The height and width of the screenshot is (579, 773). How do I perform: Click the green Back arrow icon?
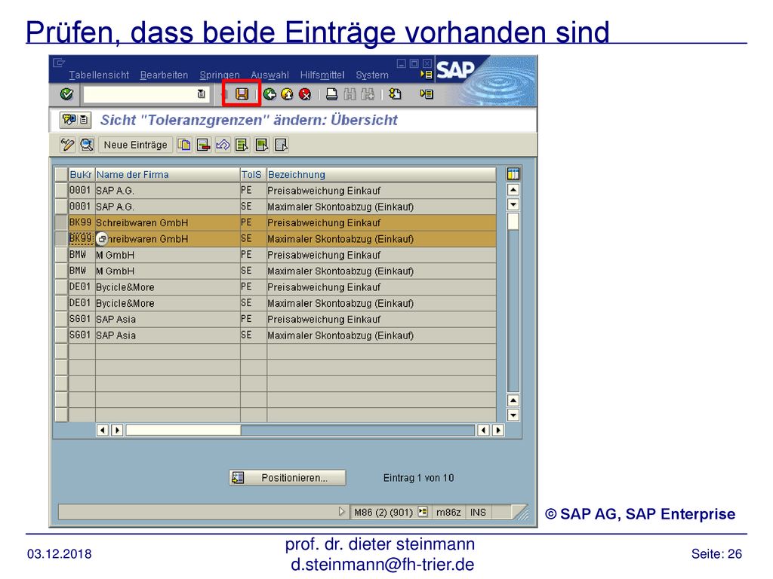coord(269,93)
